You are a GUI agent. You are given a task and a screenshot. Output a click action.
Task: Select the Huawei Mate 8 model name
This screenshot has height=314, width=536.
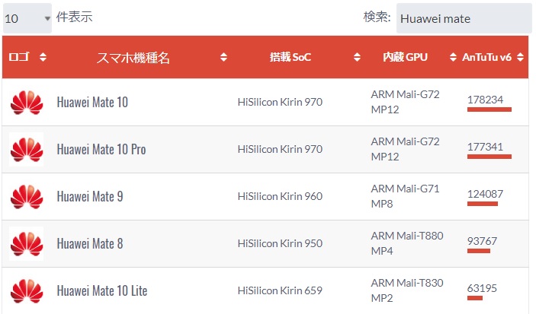[90, 243]
